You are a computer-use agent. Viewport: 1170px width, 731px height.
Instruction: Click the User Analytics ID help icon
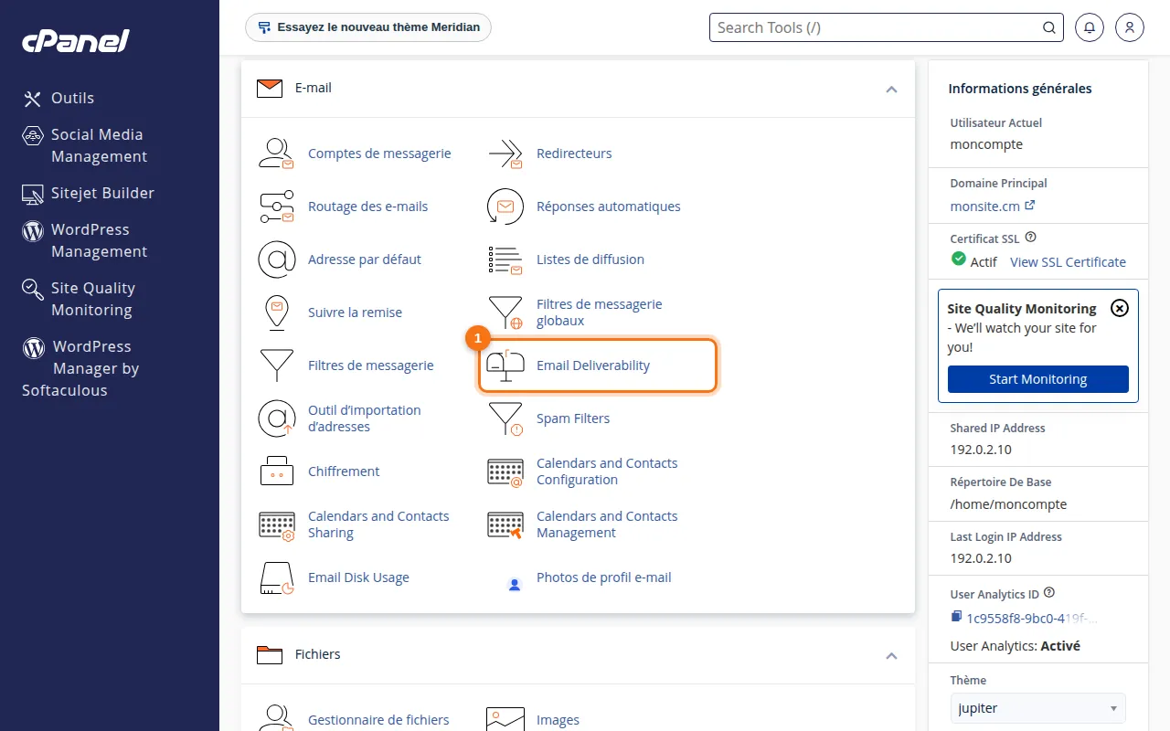(x=1049, y=592)
